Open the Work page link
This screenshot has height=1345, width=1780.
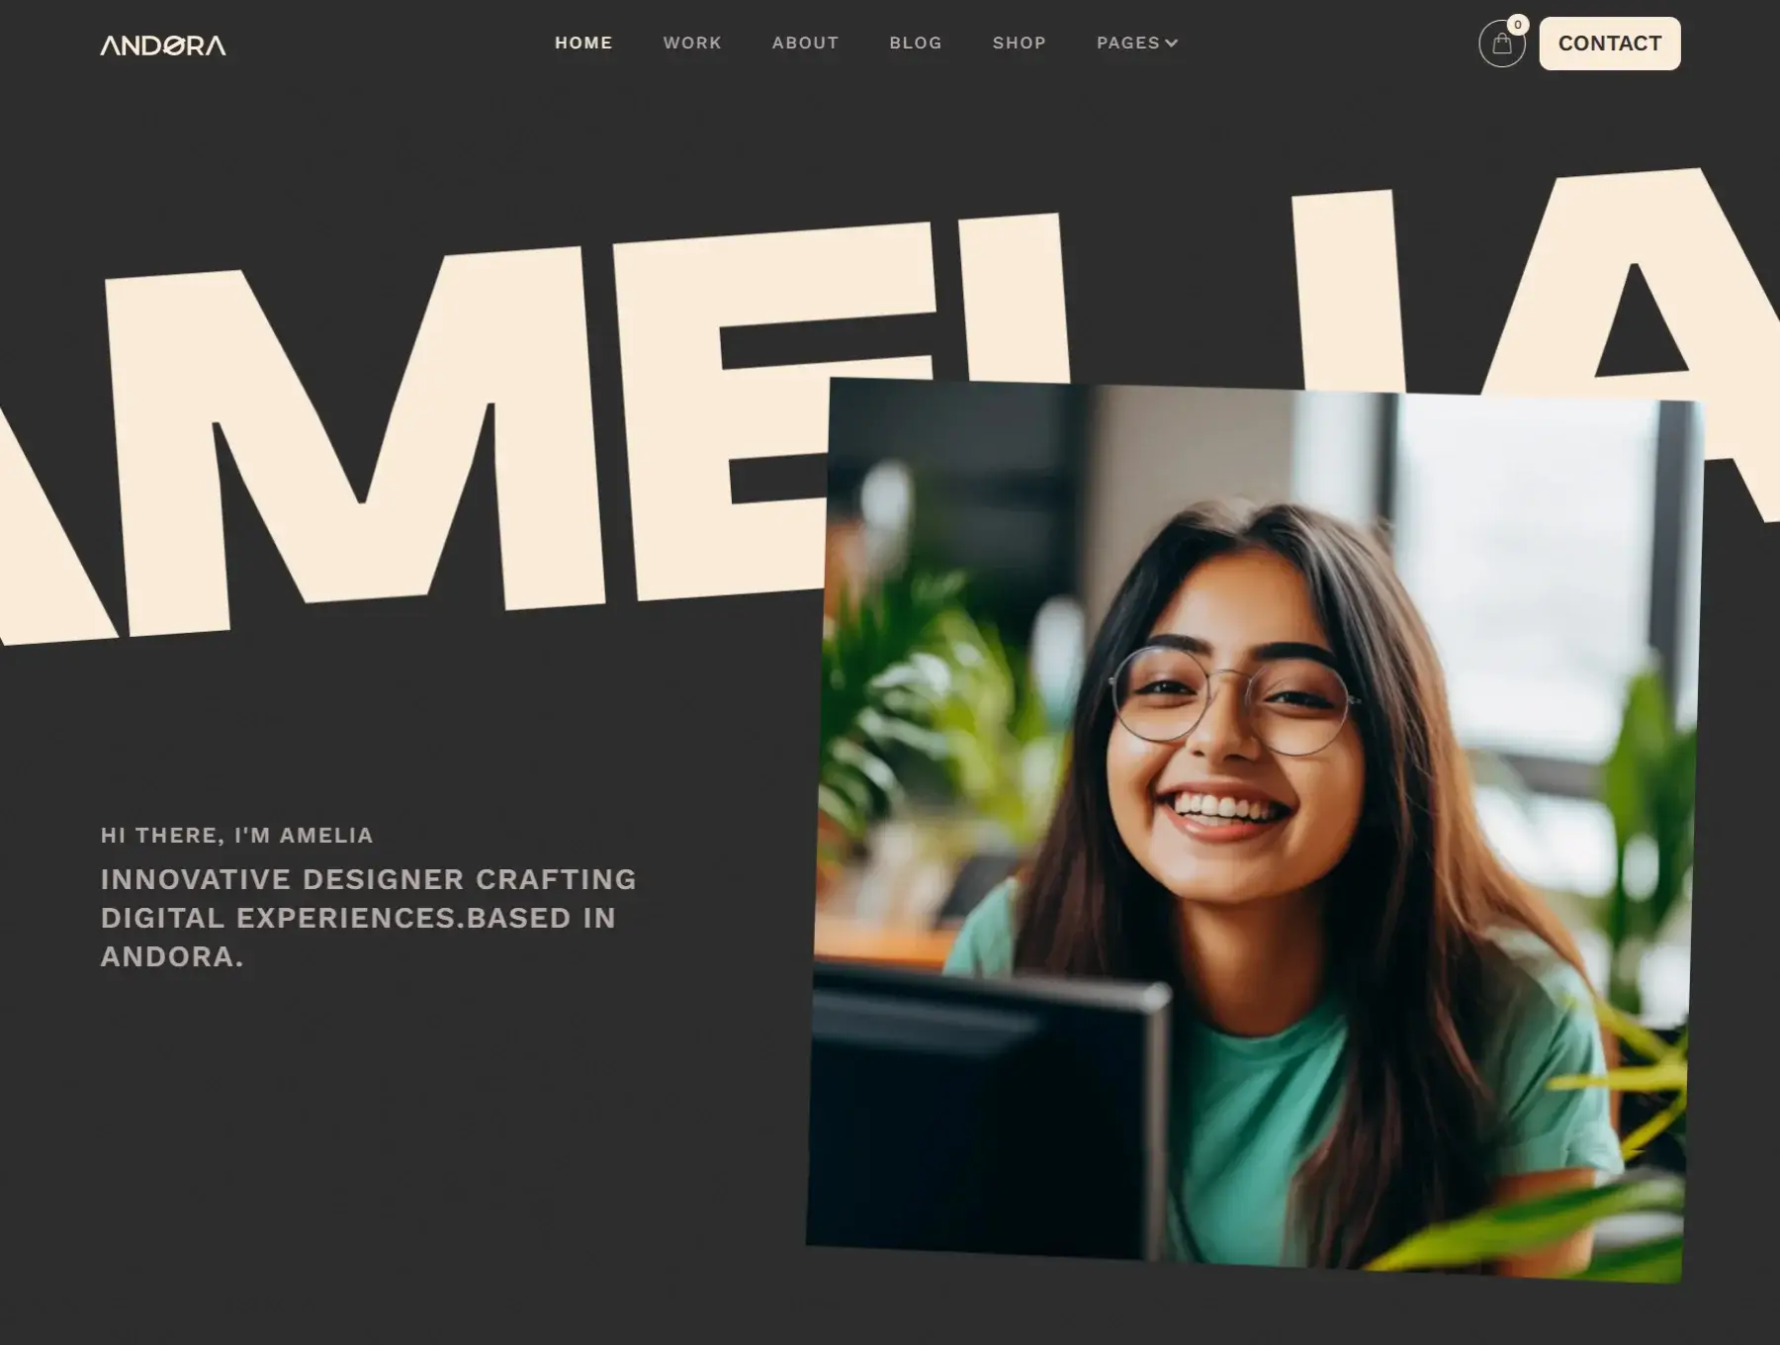pos(692,43)
